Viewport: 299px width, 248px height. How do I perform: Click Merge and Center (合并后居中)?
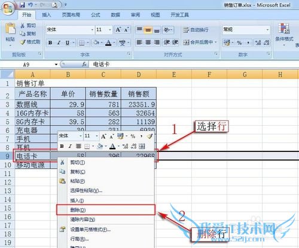(x=198, y=42)
